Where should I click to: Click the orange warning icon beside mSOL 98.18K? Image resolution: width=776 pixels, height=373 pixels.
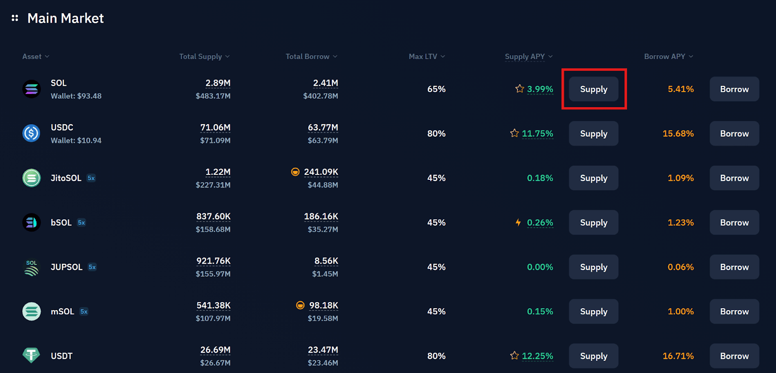pyautogui.click(x=300, y=305)
